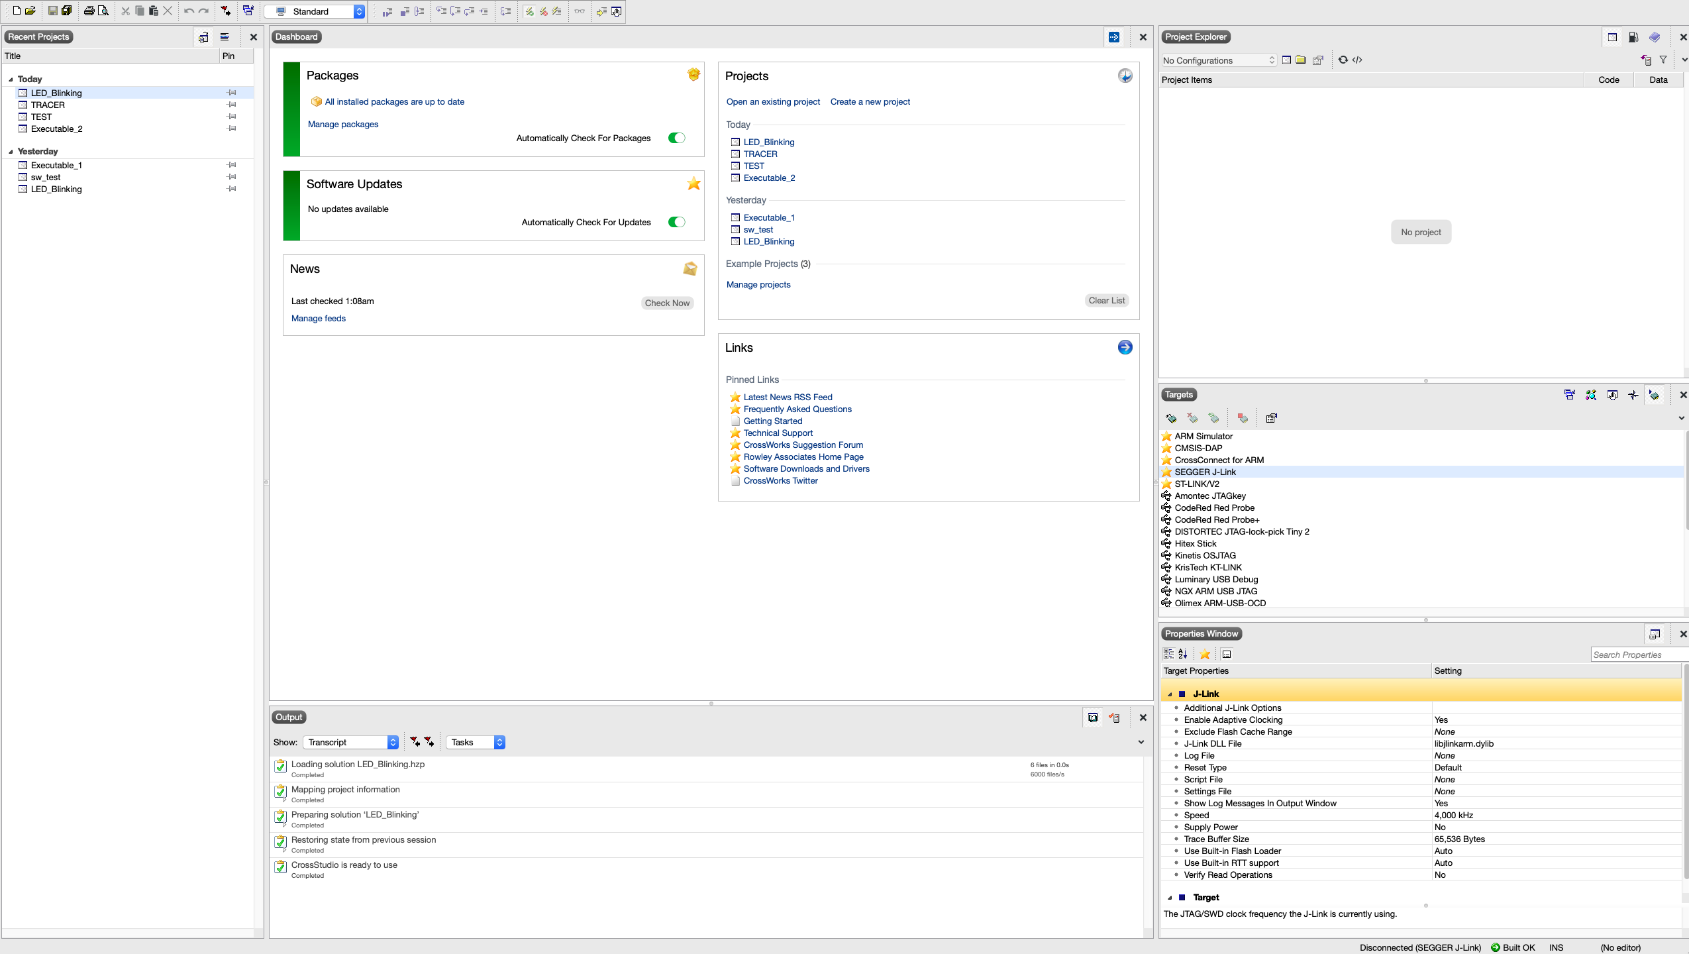Toggle Automatically Check For Updates switch
This screenshot has height=954, width=1689.
676,222
